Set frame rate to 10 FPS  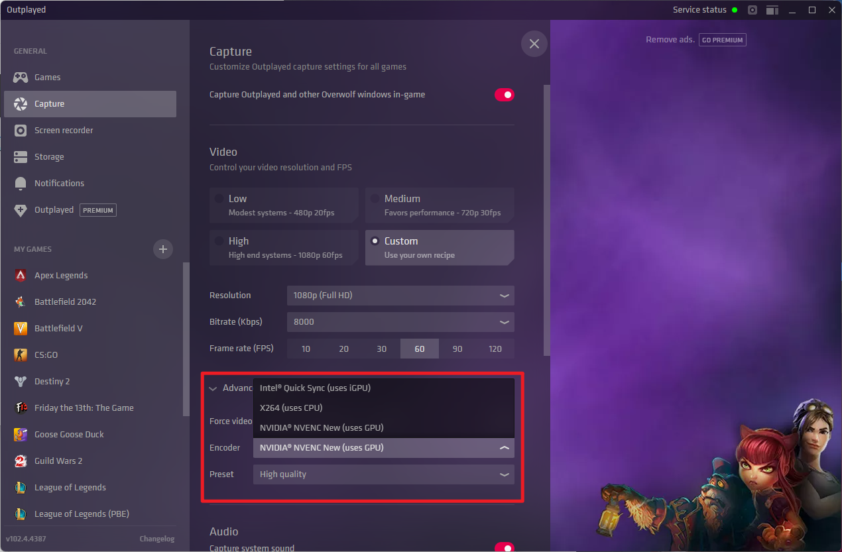(x=306, y=349)
